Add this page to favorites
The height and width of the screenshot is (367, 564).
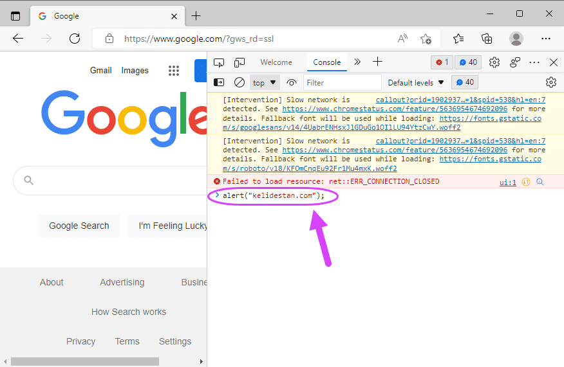426,39
